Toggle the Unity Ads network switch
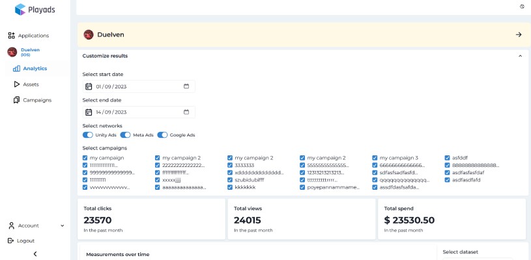Image resolution: width=531 pixels, height=260 pixels. tap(88, 135)
